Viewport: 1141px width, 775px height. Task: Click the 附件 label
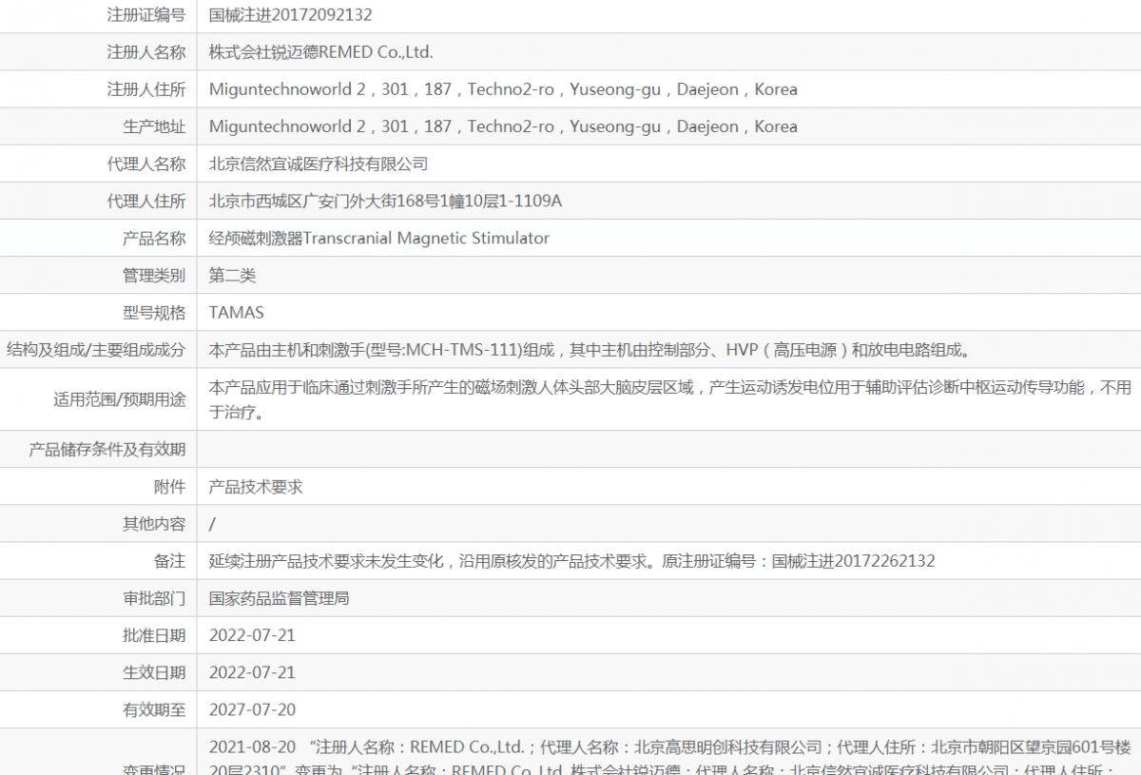[x=170, y=486]
